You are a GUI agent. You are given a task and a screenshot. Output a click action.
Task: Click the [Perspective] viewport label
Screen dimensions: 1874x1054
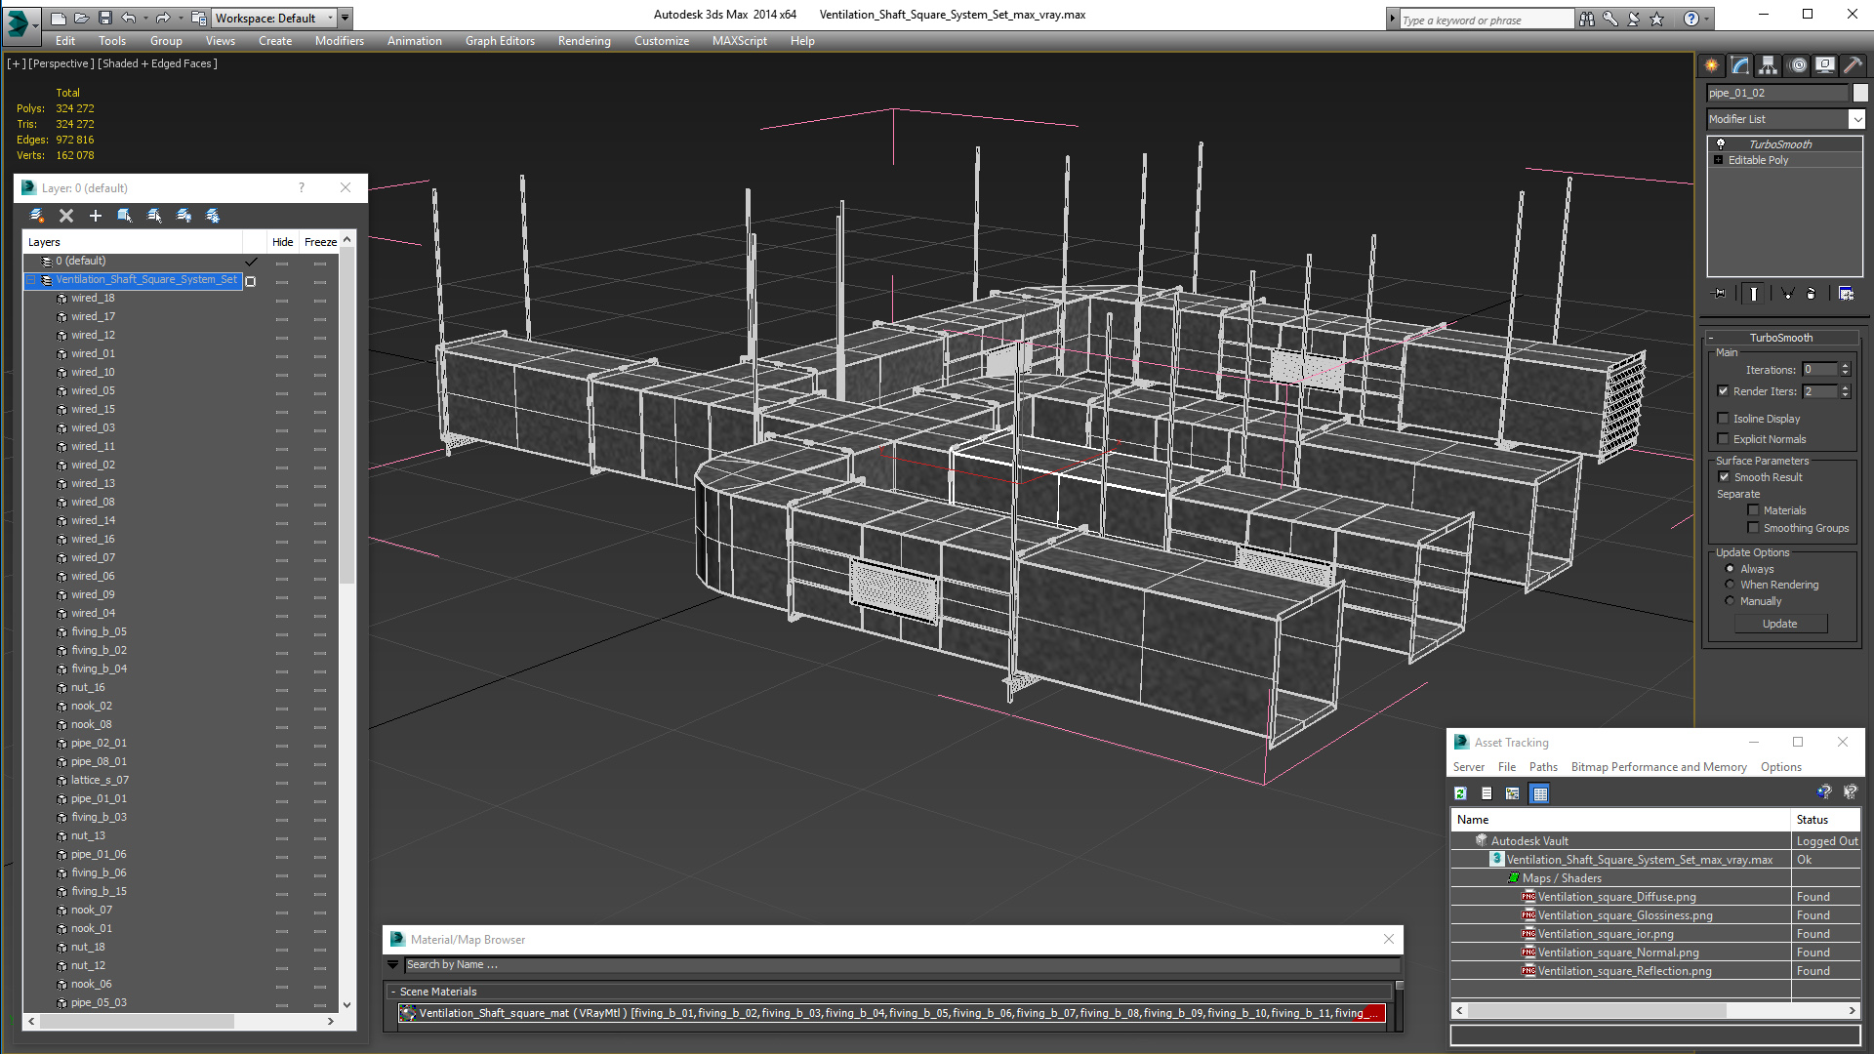click(61, 63)
